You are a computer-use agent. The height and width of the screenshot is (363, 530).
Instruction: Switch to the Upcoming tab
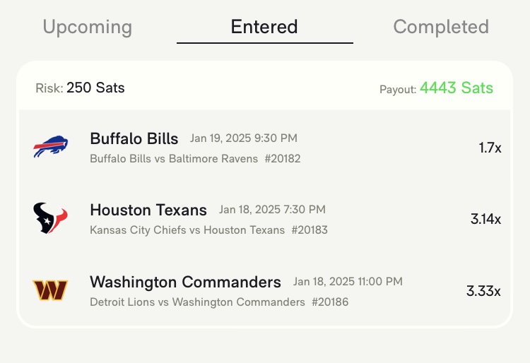pyautogui.click(x=88, y=28)
